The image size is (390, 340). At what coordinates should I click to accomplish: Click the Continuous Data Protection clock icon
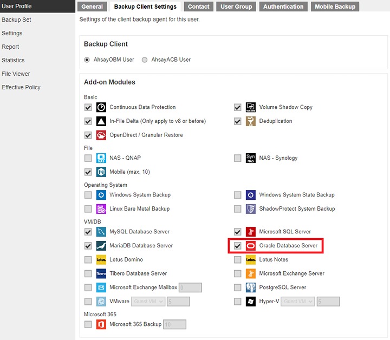(x=101, y=107)
